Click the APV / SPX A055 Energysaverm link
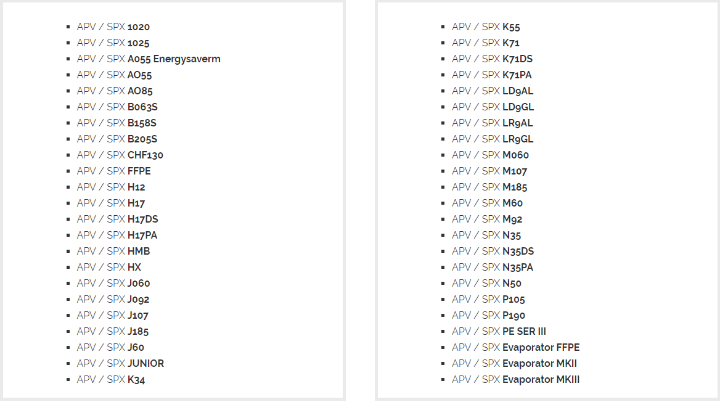720x402 pixels. click(149, 59)
